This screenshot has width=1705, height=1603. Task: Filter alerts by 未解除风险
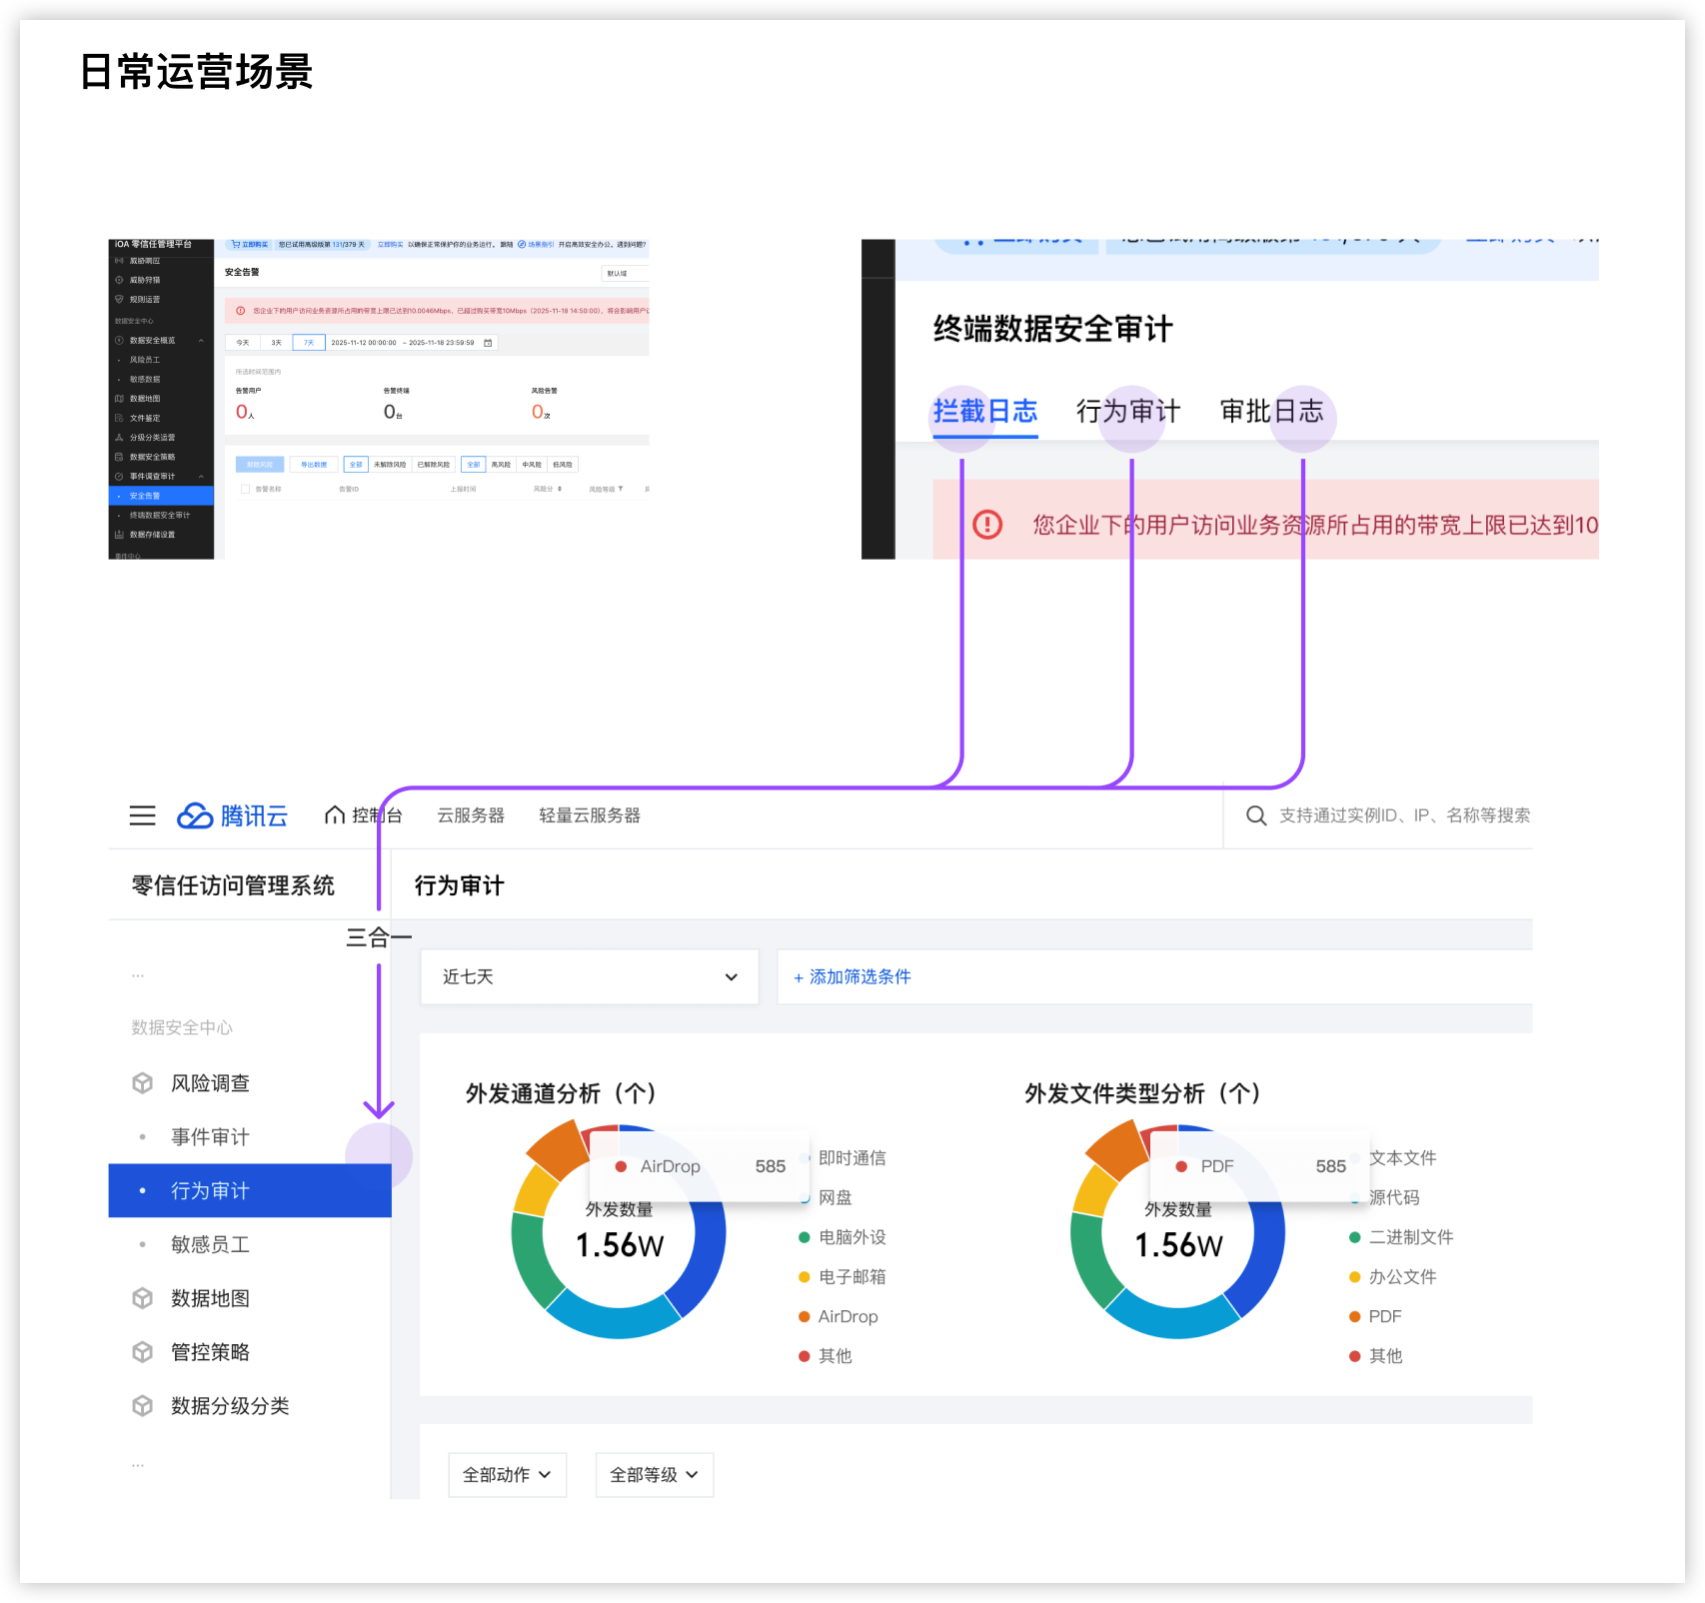point(390,465)
